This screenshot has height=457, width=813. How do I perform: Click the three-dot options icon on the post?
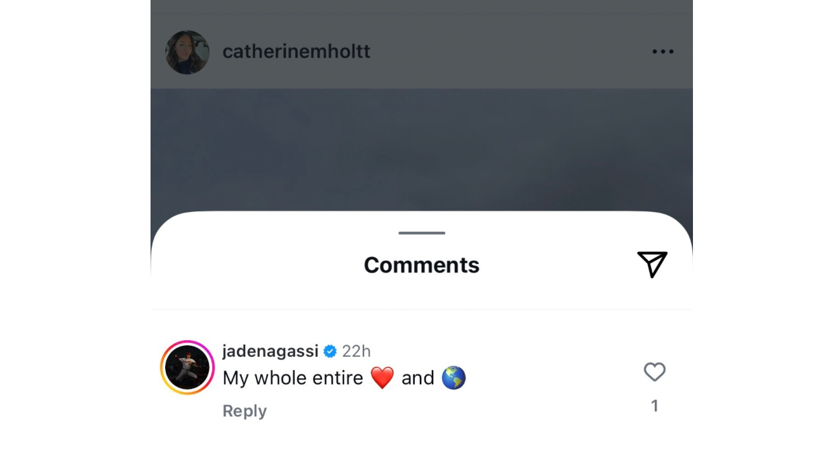point(663,52)
